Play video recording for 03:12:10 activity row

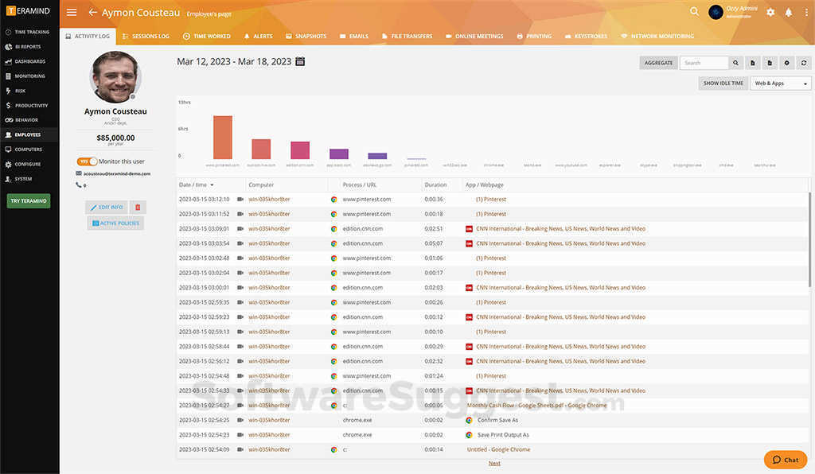(240, 200)
